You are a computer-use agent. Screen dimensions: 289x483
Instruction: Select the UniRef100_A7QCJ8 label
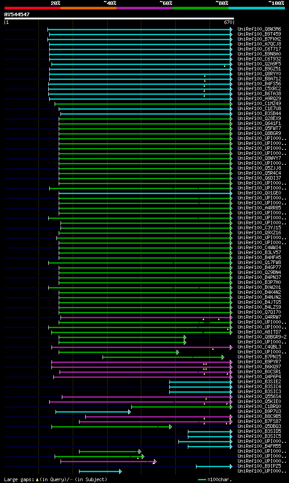[259, 44]
